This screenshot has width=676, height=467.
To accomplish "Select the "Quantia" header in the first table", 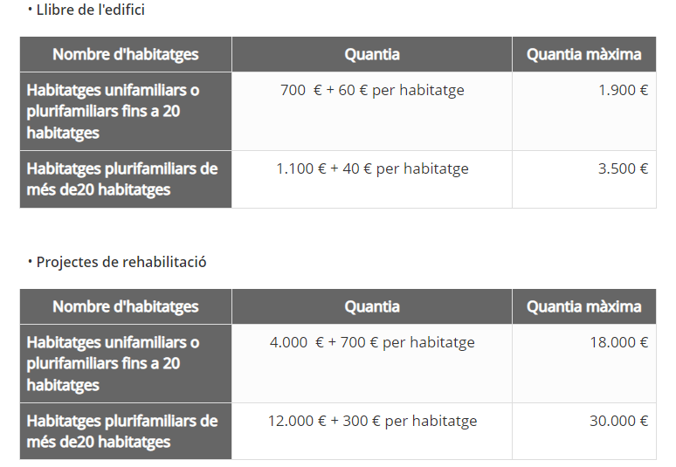I will tap(372, 54).
